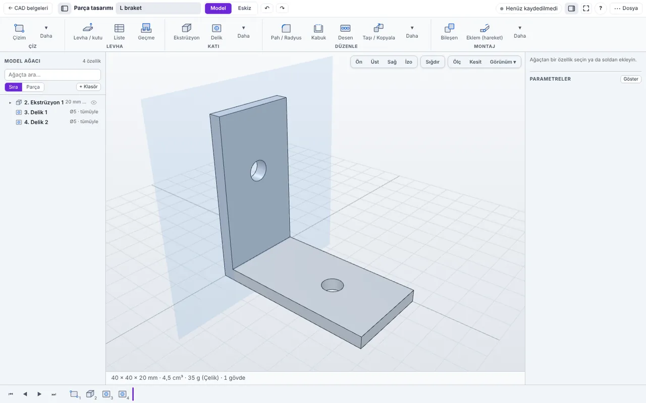
Task: Select the Delik hole tool
Action: click(x=217, y=32)
